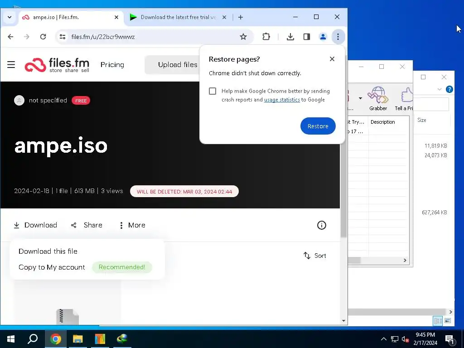Reload the files.fm page
This screenshot has width=464, height=348.
(x=43, y=37)
